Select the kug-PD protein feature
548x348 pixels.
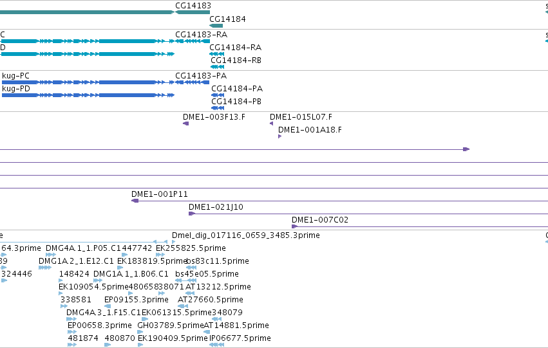coord(88,95)
